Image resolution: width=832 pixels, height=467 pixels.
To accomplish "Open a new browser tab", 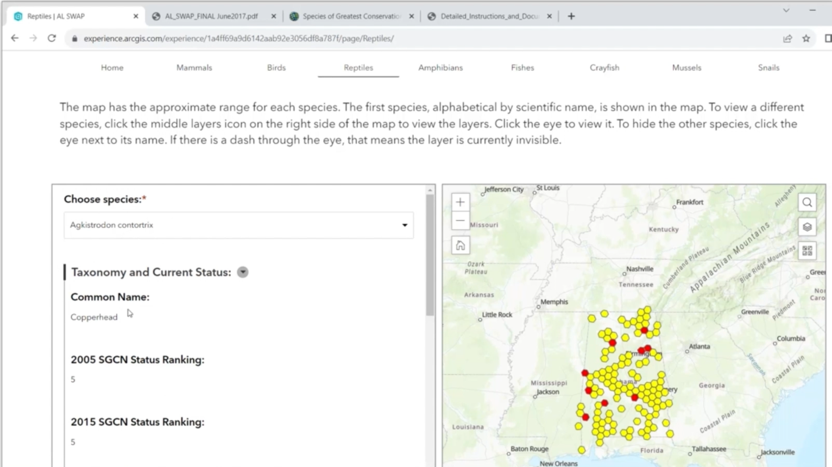I will pos(571,16).
